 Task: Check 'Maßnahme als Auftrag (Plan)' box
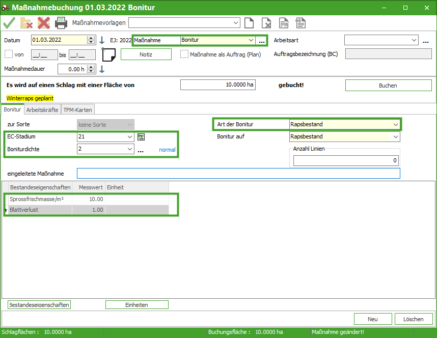[x=184, y=54]
